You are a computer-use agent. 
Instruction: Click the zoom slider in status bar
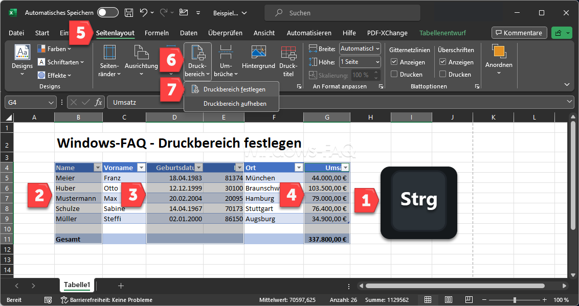coord(515,300)
